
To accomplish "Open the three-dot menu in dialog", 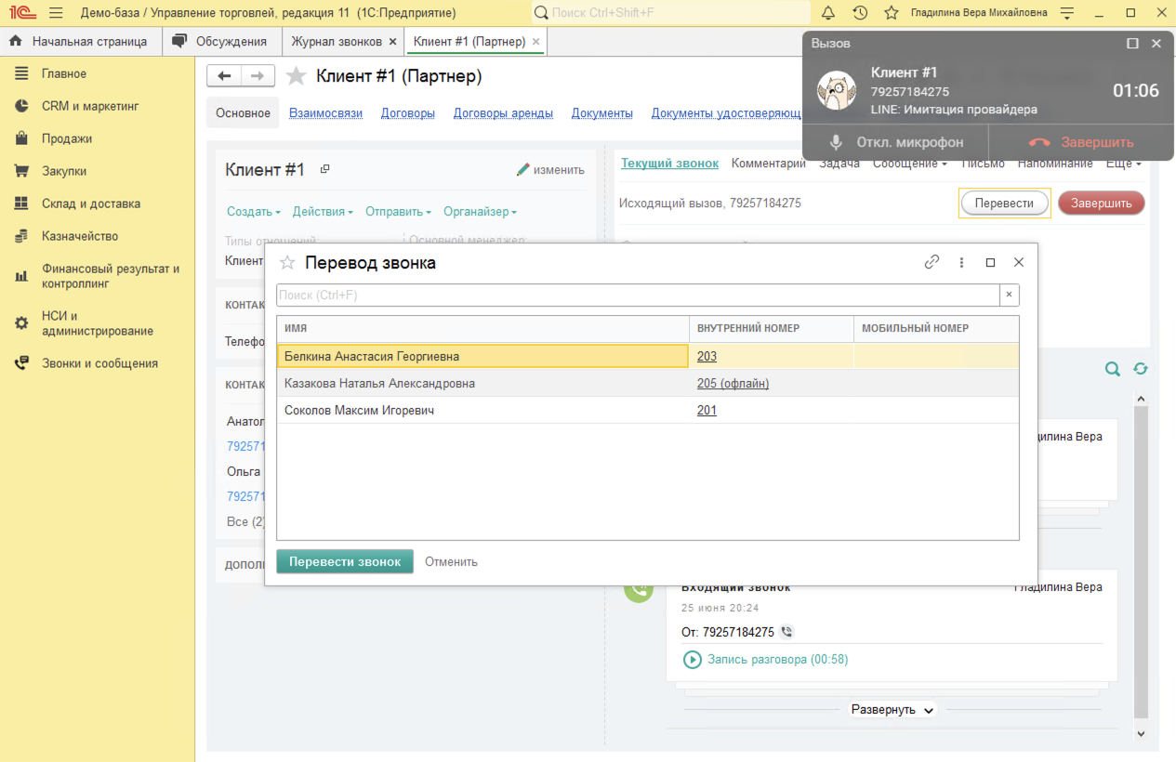I will point(961,262).
